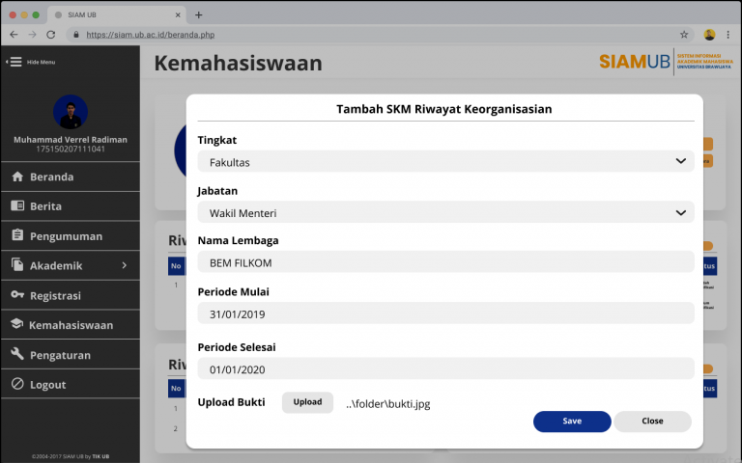Click the student name Muhammad Verrel Radiman
This screenshot has height=463, width=742.
pyautogui.click(x=71, y=139)
